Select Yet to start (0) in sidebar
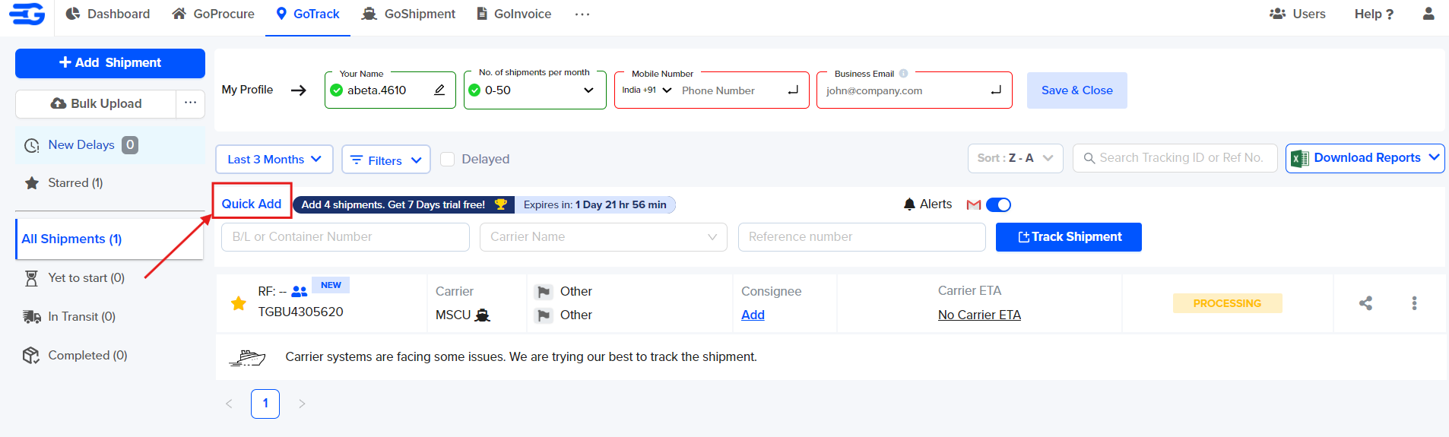1449x437 pixels. click(75, 278)
